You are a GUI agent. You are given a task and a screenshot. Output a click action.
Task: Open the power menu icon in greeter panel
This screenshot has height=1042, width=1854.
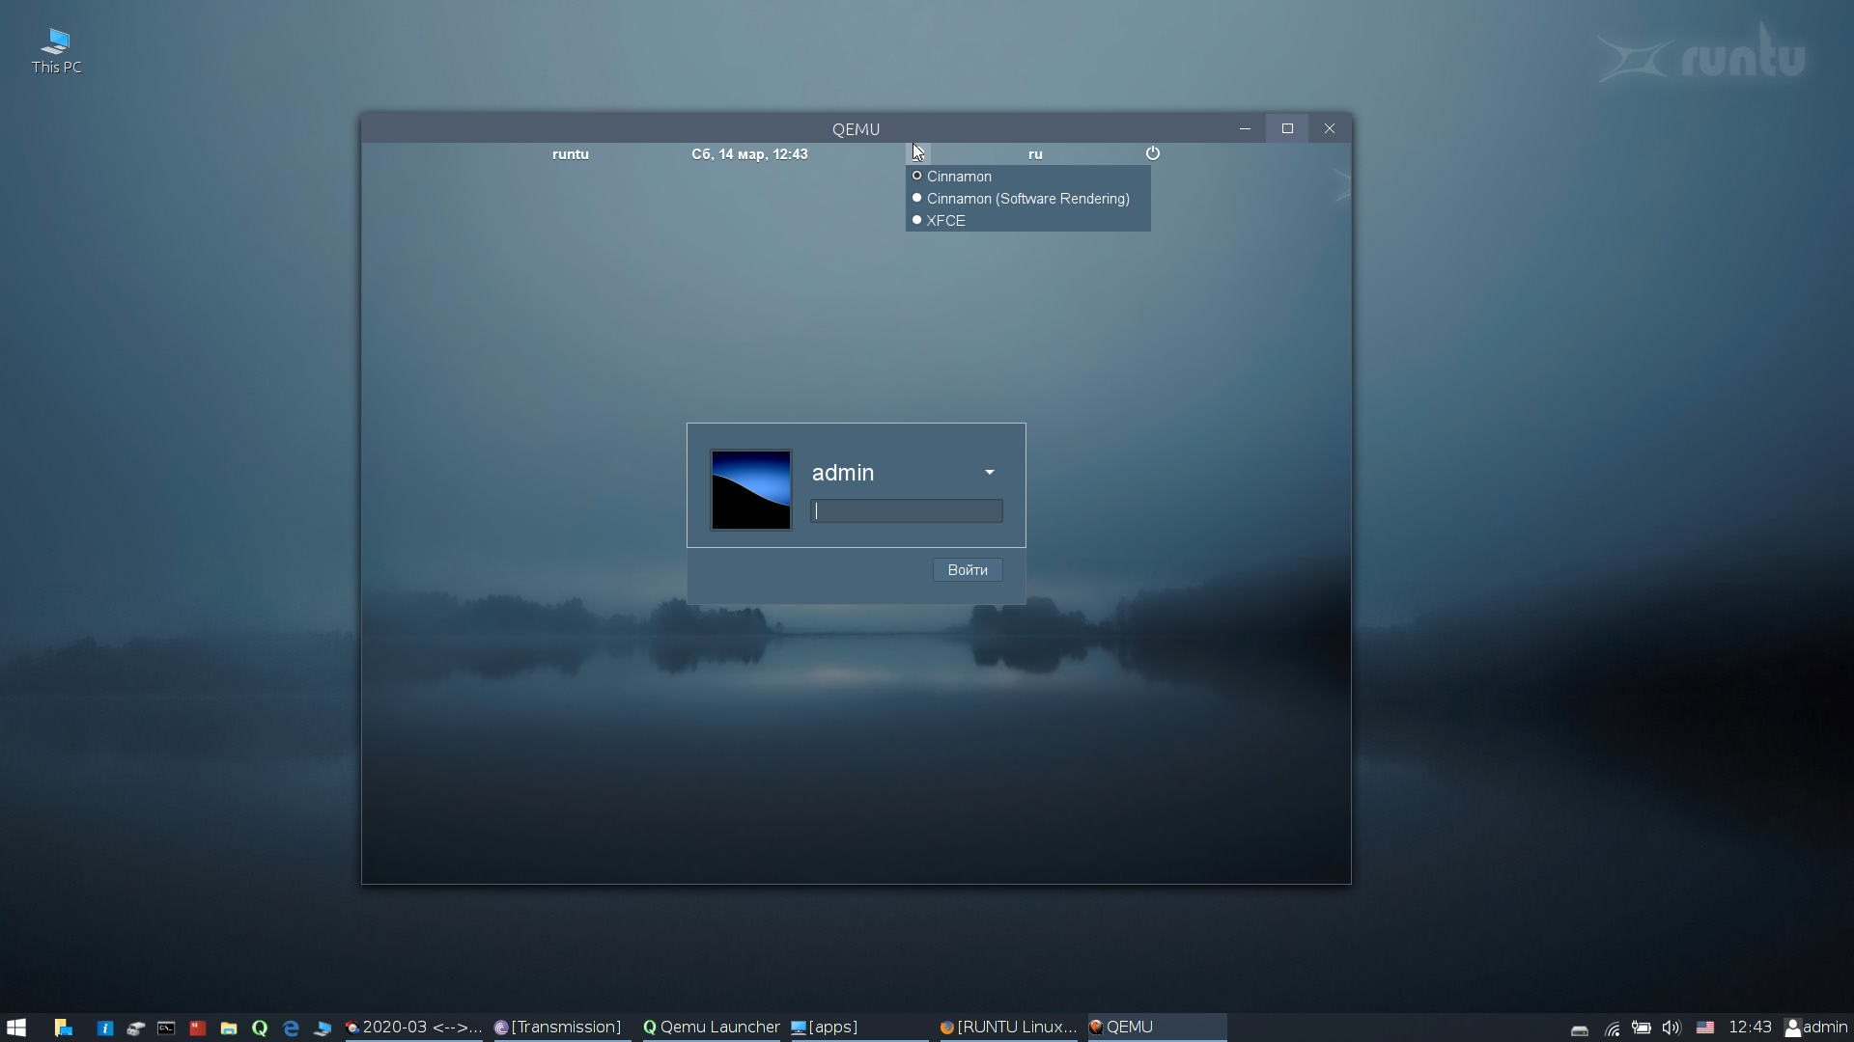coord(1152,153)
